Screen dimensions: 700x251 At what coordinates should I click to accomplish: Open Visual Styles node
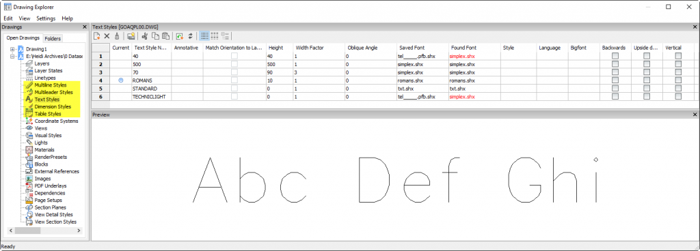pyautogui.click(x=49, y=135)
